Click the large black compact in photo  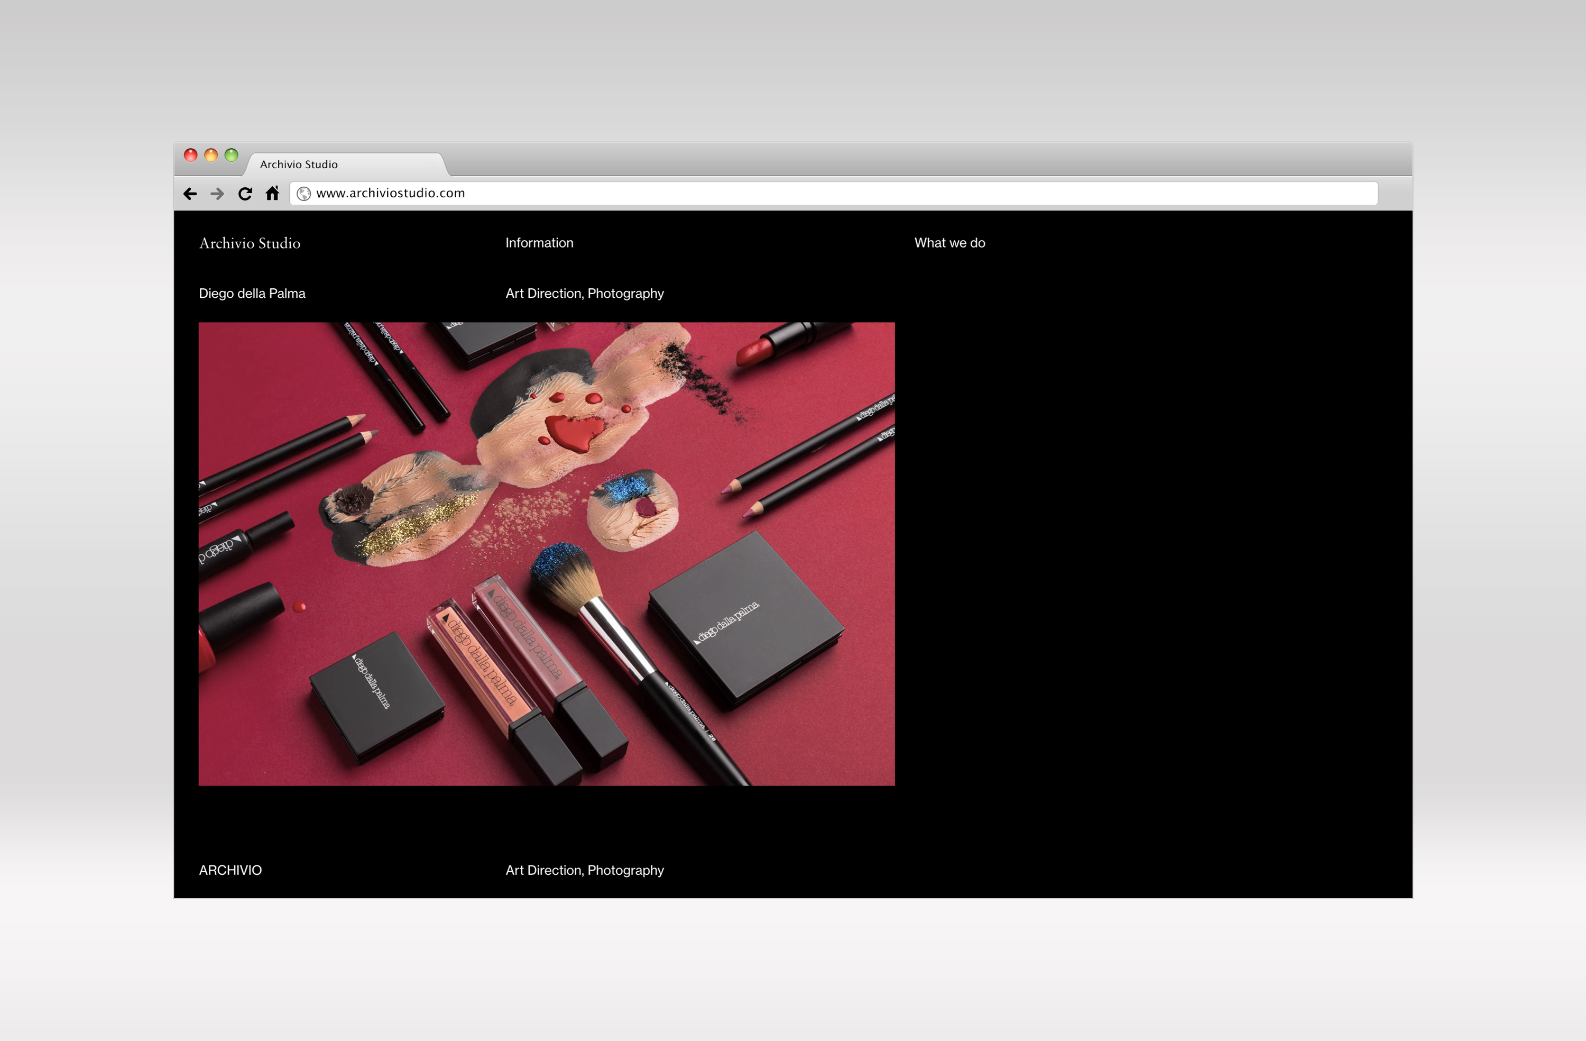point(746,620)
